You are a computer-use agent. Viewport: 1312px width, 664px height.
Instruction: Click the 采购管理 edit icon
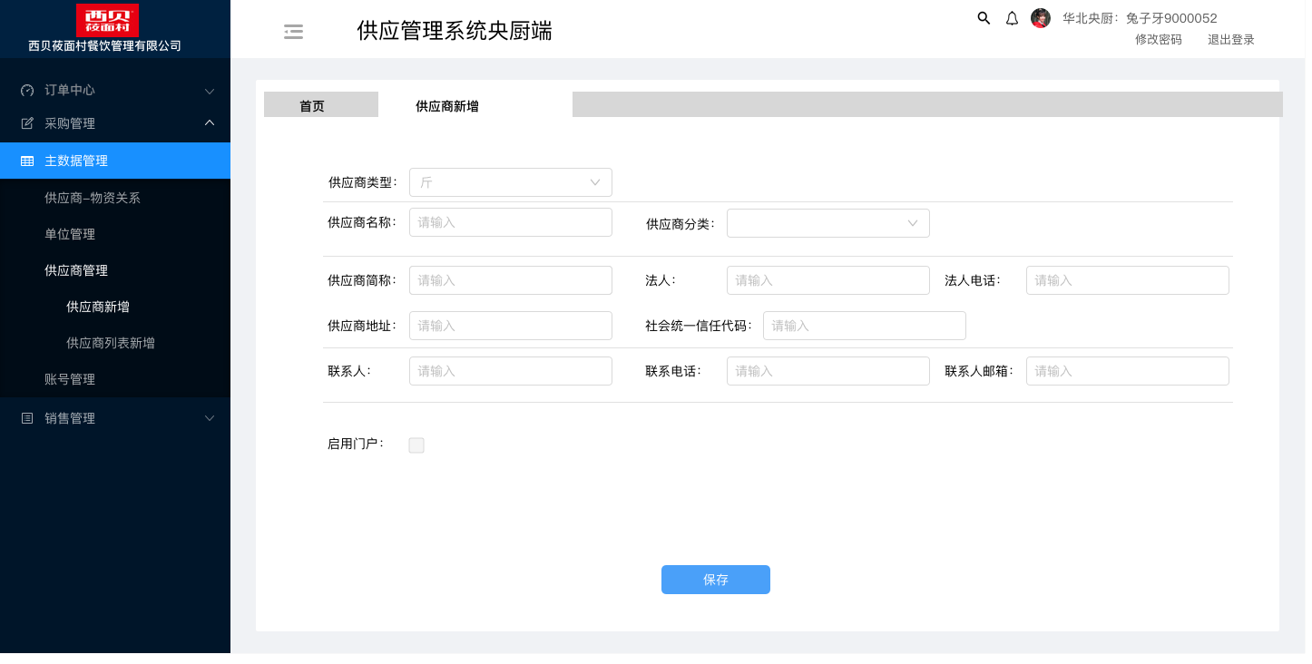point(27,123)
